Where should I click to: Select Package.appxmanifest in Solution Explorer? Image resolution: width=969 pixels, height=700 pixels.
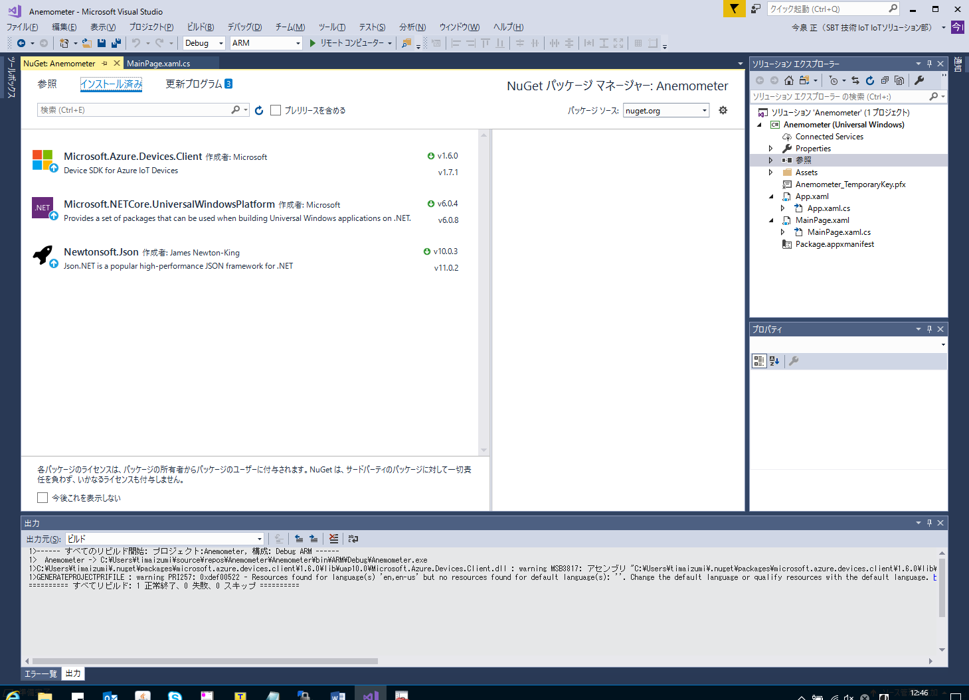click(x=834, y=244)
